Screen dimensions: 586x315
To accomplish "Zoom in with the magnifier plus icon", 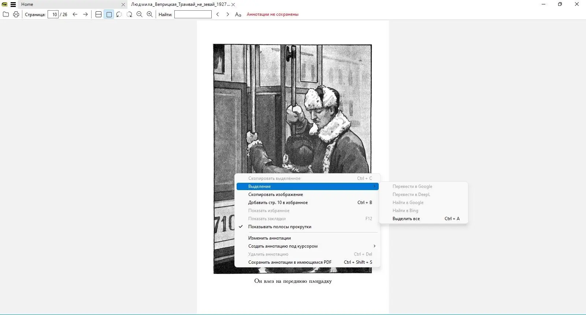I will pos(150,14).
